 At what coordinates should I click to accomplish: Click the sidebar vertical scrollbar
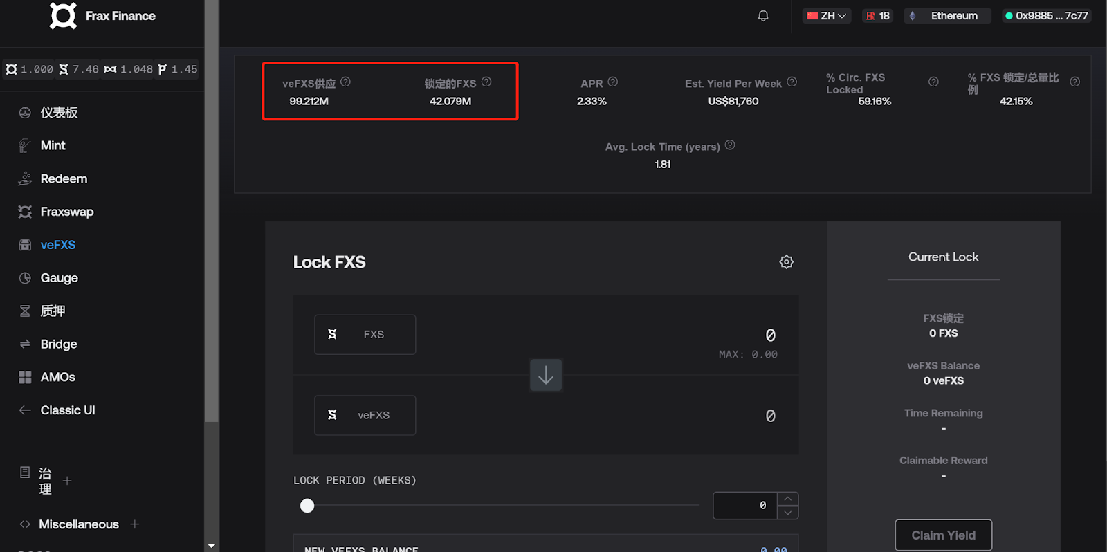click(212, 211)
